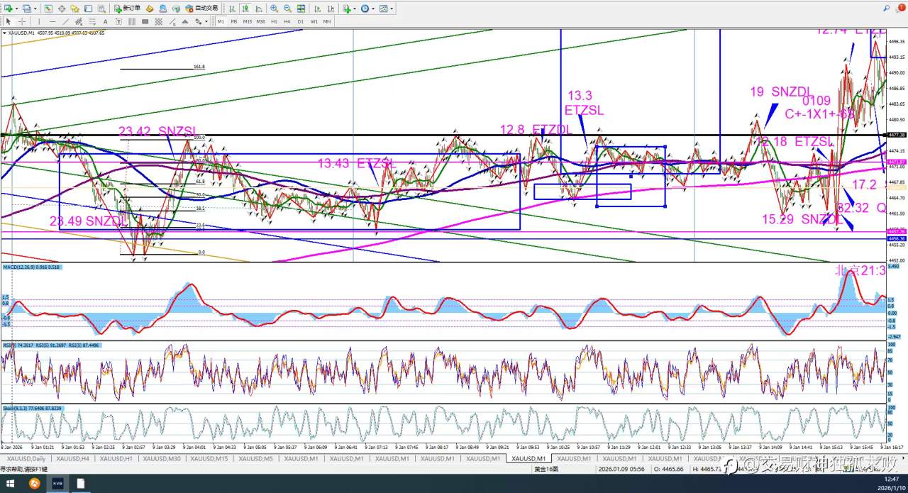The height and width of the screenshot is (493, 908).
Task: Switch to the XAUUSD,Daily chart tab
Action: click(x=25, y=458)
